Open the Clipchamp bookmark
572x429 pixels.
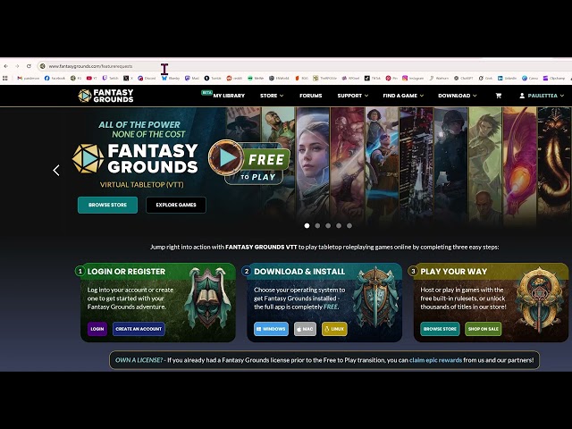(554, 78)
